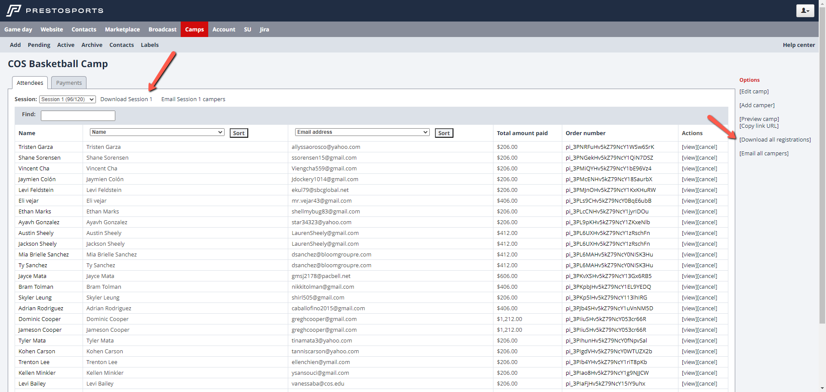
Task: Open the Help center link
Action: 798,45
